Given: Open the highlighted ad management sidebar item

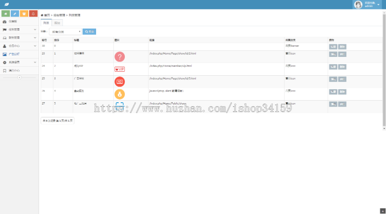Looking at the screenshot, I should [19, 54].
